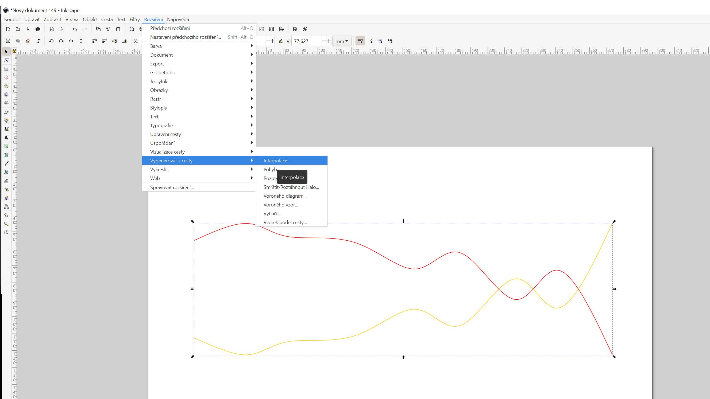The image size is (710, 399).
Task: Choose Interpolace... from the submenu
Action: (x=277, y=161)
